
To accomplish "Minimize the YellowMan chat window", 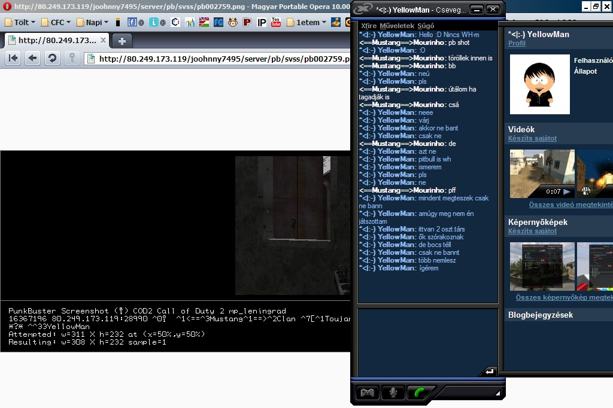I will [x=476, y=10].
